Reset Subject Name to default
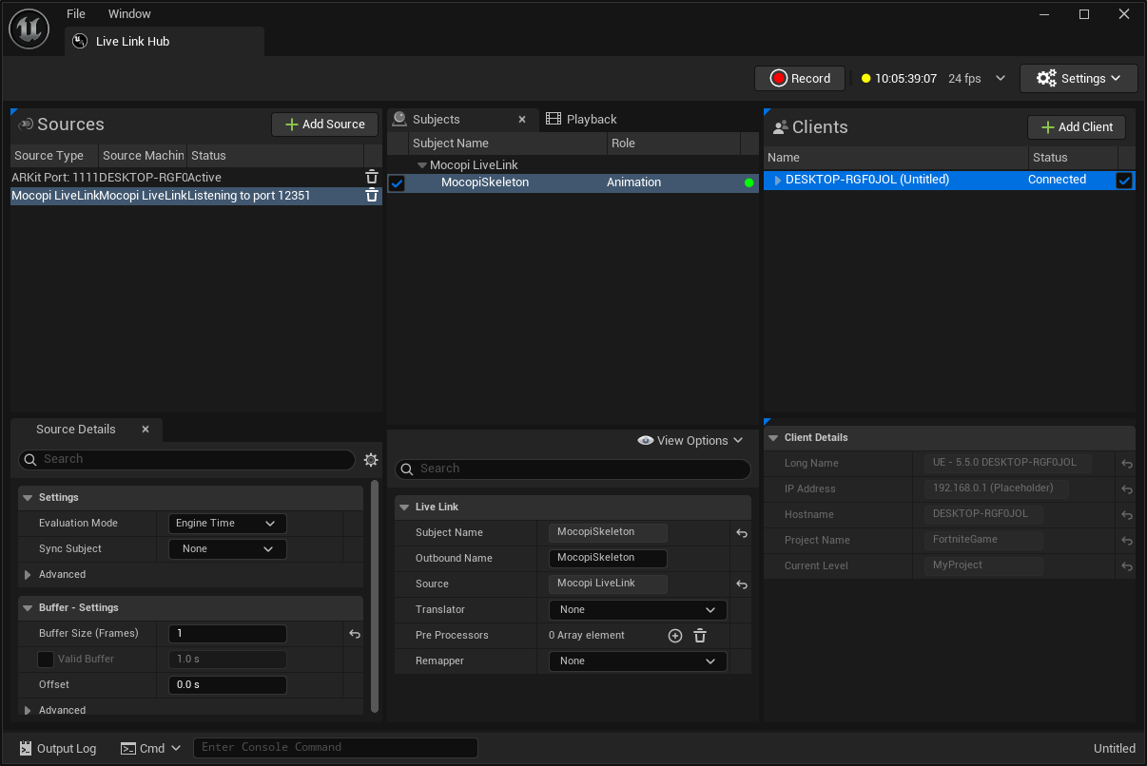This screenshot has width=1147, height=766. pos(742,533)
